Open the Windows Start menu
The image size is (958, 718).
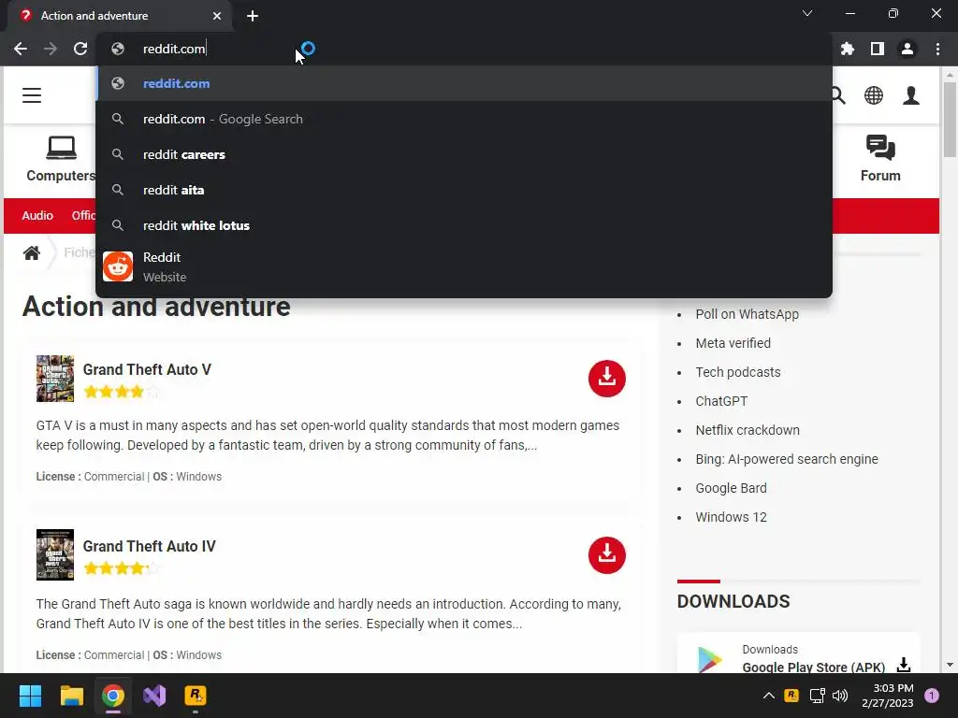click(30, 696)
